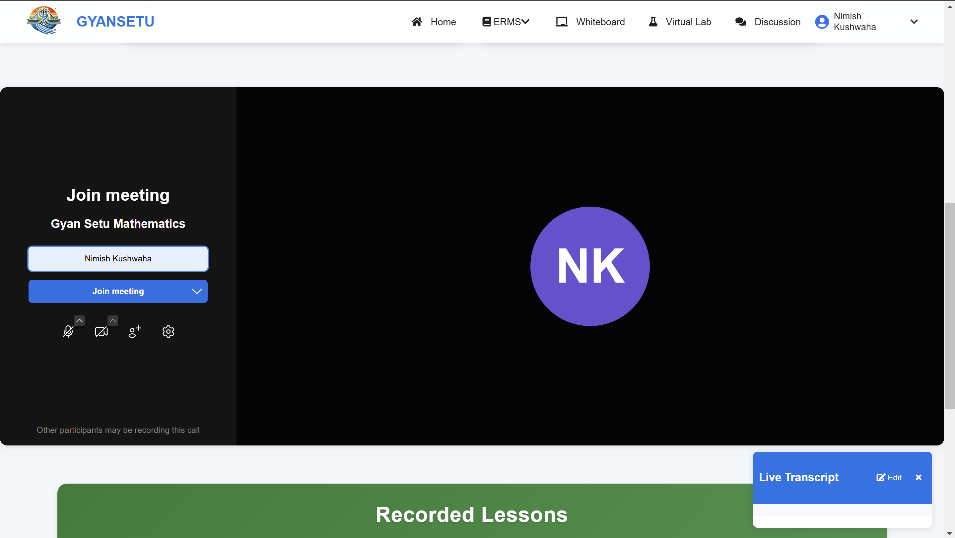Click the NK participant avatar
This screenshot has height=538, width=955.
[589, 266]
